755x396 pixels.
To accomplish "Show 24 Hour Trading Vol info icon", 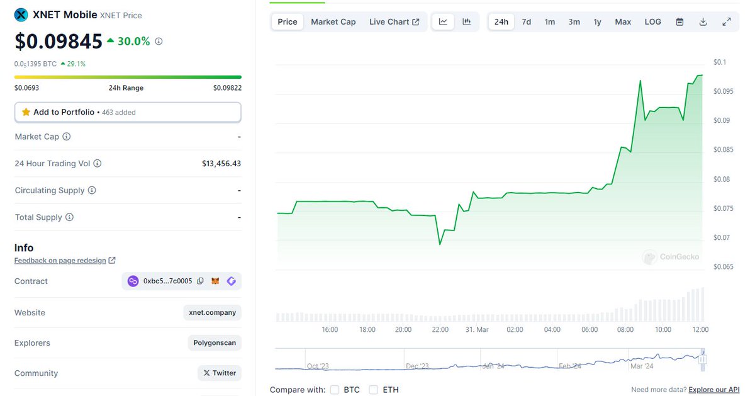I will [98, 164].
